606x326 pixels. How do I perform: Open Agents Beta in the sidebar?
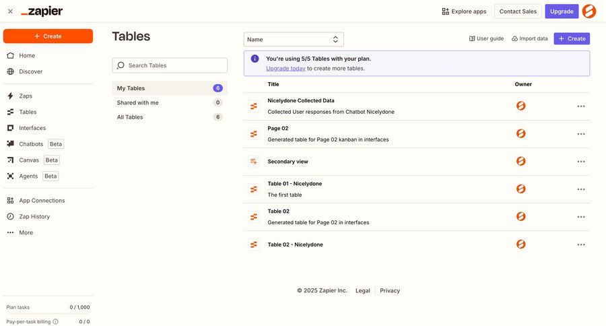pos(33,176)
